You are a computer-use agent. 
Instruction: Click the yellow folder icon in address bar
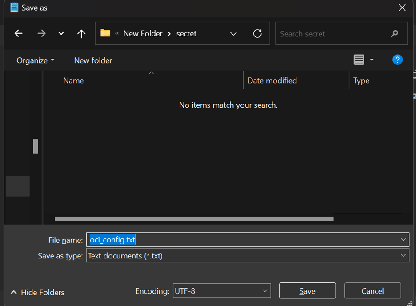[x=105, y=33]
